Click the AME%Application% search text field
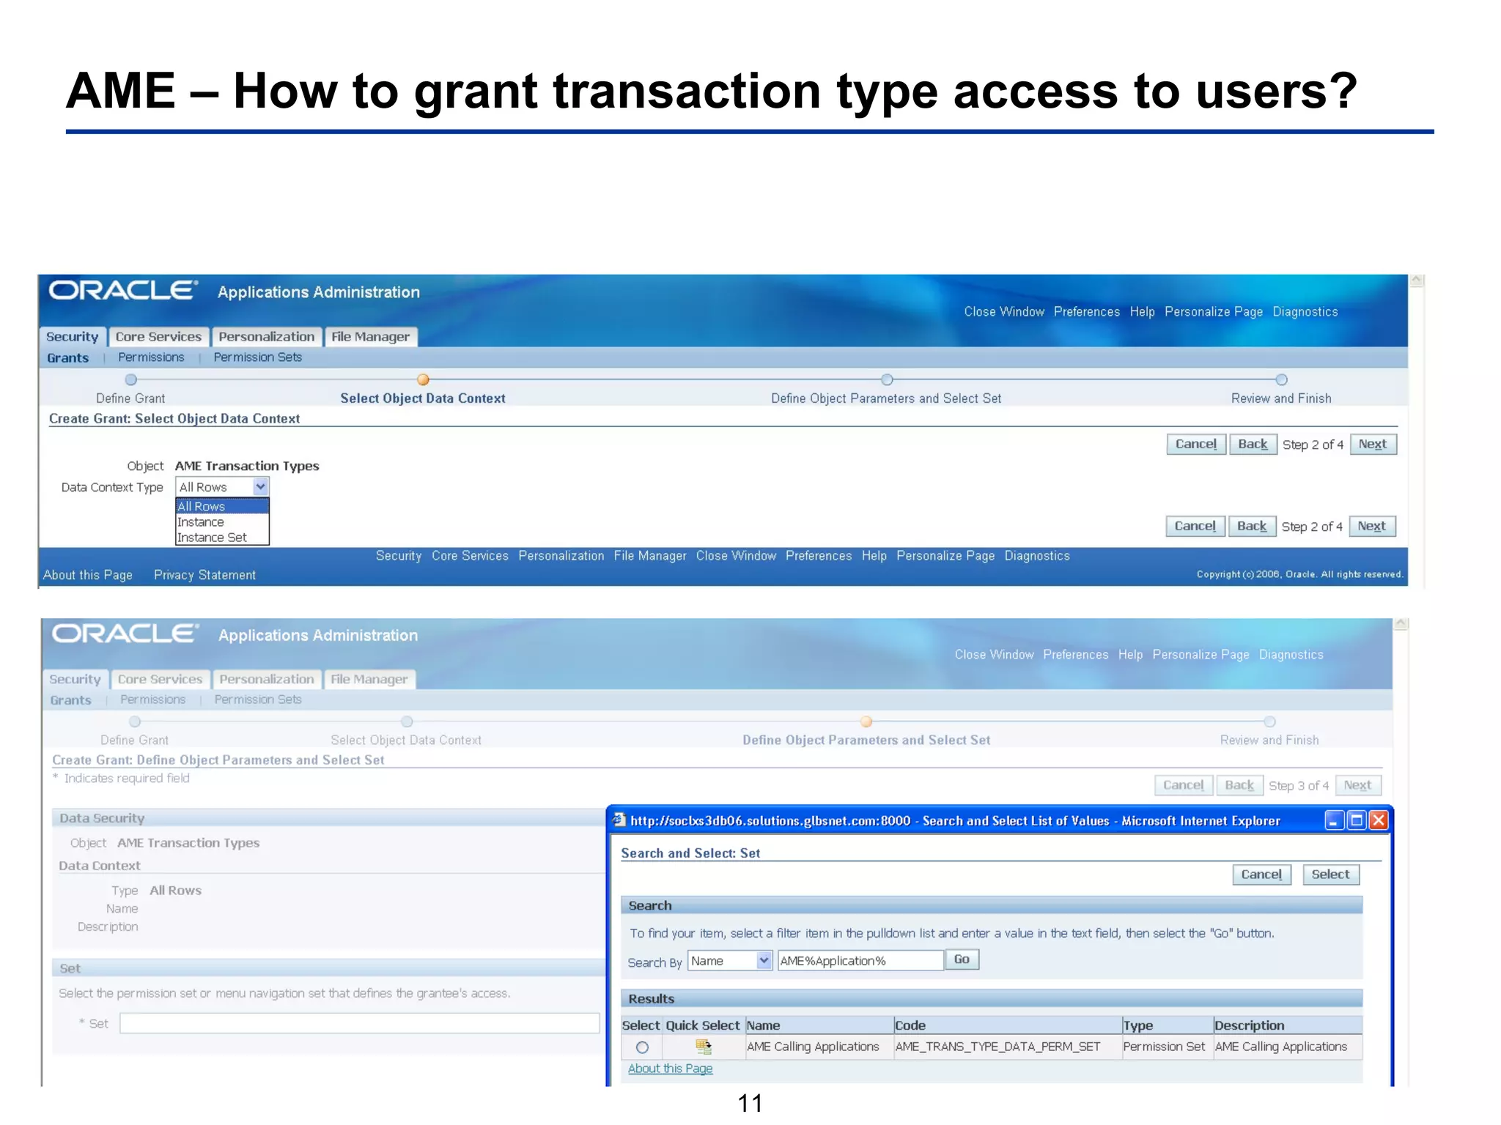 point(860,961)
